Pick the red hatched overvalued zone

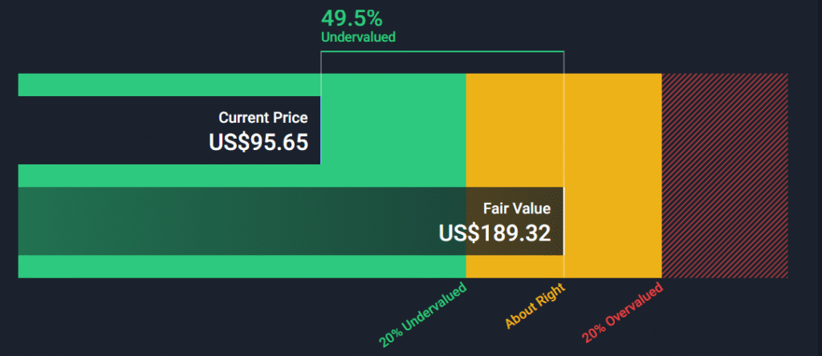coord(724,176)
